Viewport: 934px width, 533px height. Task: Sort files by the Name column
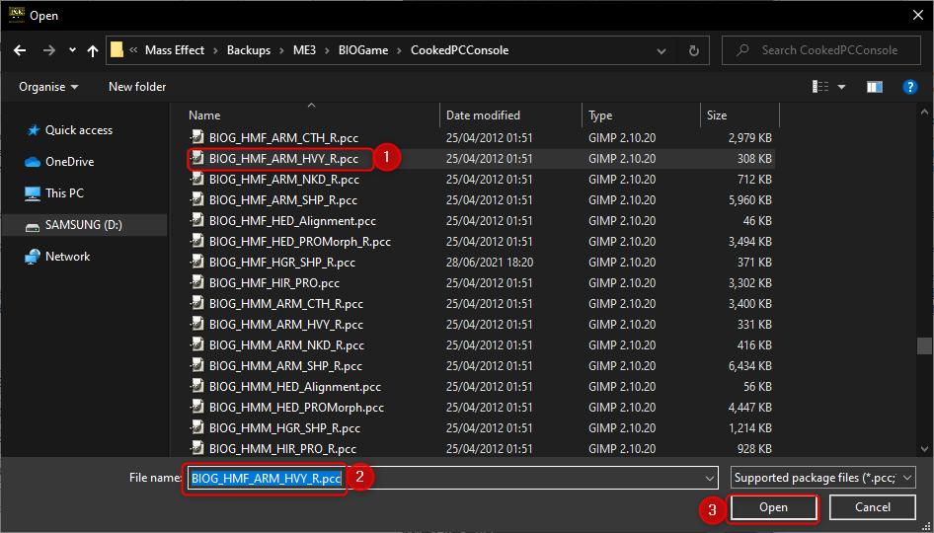coord(204,115)
